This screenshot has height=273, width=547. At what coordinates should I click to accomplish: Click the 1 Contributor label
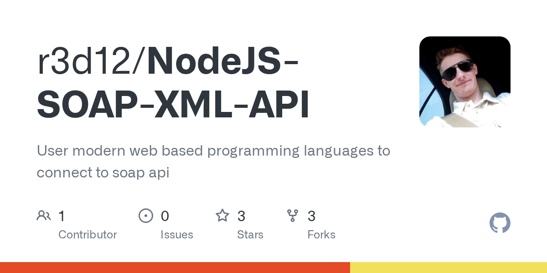click(x=88, y=234)
